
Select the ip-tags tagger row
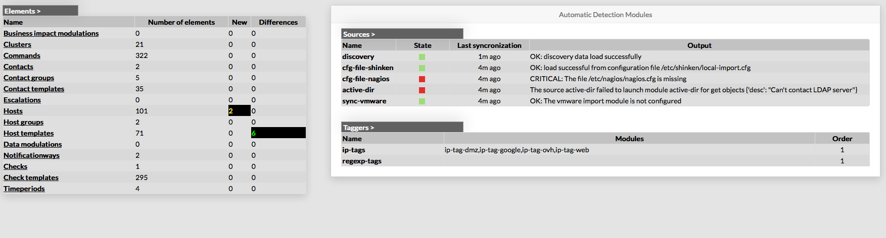(x=354, y=150)
